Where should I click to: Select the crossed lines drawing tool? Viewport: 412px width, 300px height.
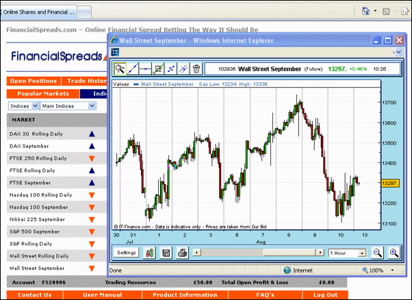183,69
